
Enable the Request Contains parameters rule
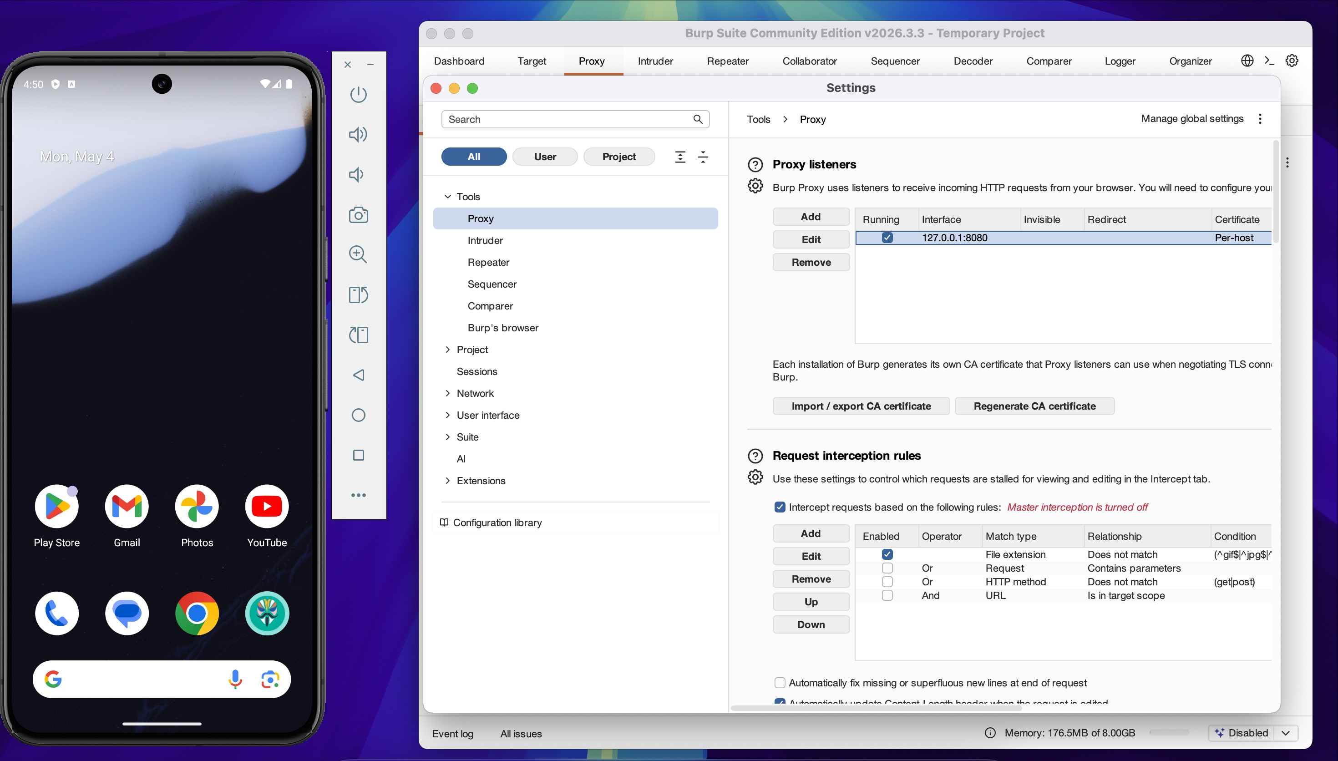point(887,568)
